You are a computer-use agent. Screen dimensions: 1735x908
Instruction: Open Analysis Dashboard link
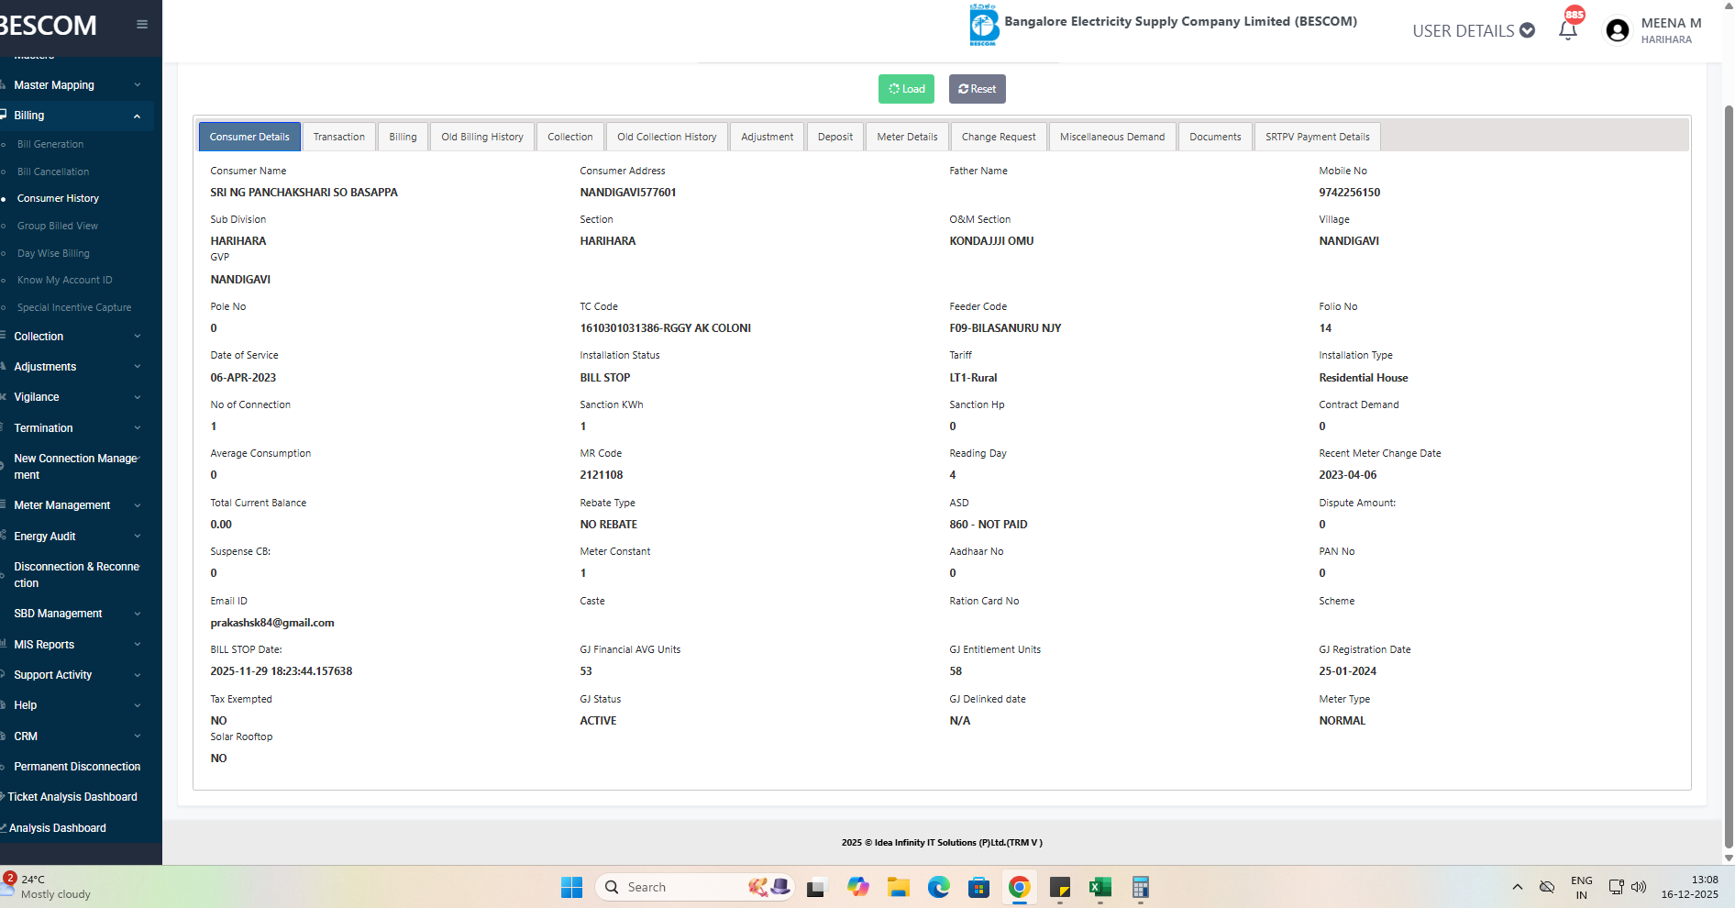coord(58,828)
